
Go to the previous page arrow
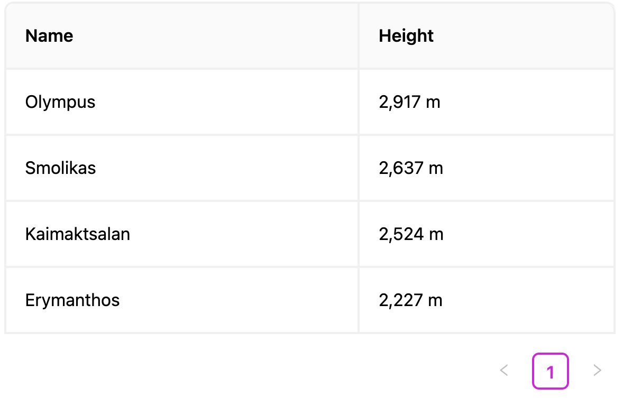coord(504,371)
